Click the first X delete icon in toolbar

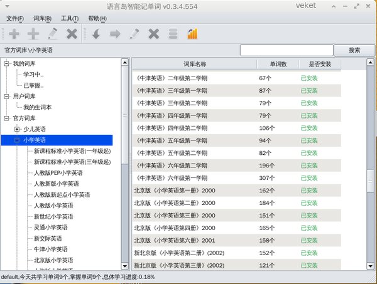(x=72, y=34)
